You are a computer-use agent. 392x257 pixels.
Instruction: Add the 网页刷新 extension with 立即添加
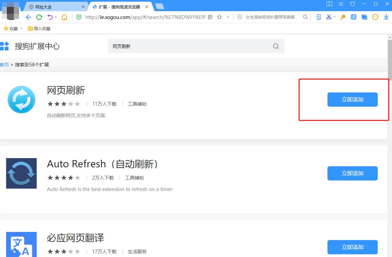353,100
